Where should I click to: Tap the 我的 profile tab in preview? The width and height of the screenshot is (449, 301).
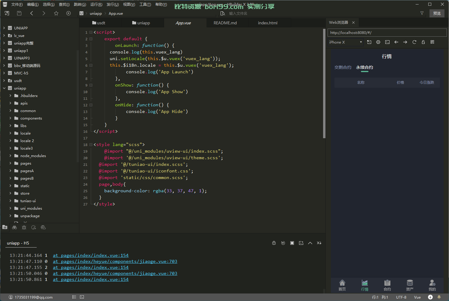(432, 285)
